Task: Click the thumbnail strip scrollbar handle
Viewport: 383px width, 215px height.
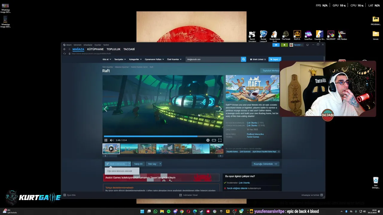Action: (113, 156)
